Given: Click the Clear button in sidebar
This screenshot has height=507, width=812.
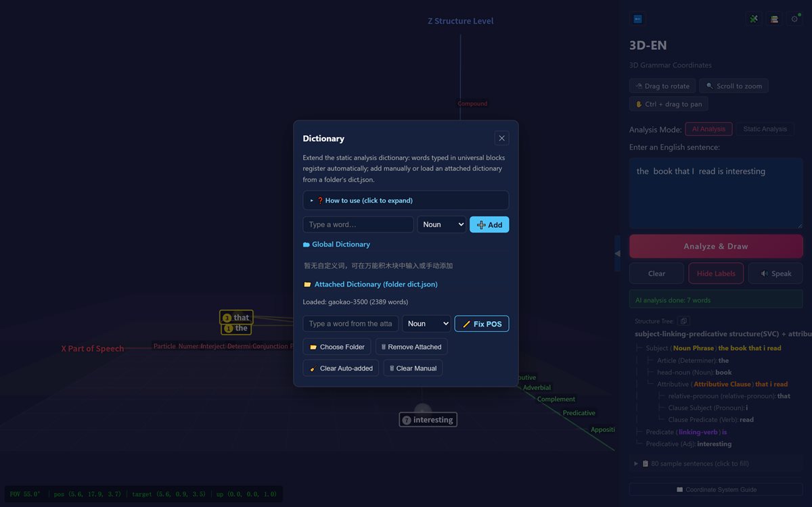Looking at the screenshot, I should click(x=656, y=273).
